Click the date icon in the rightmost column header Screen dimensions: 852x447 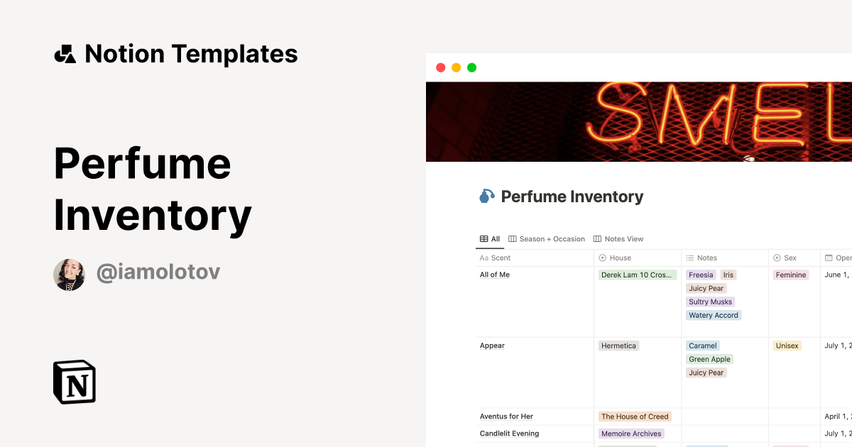point(828,258)
